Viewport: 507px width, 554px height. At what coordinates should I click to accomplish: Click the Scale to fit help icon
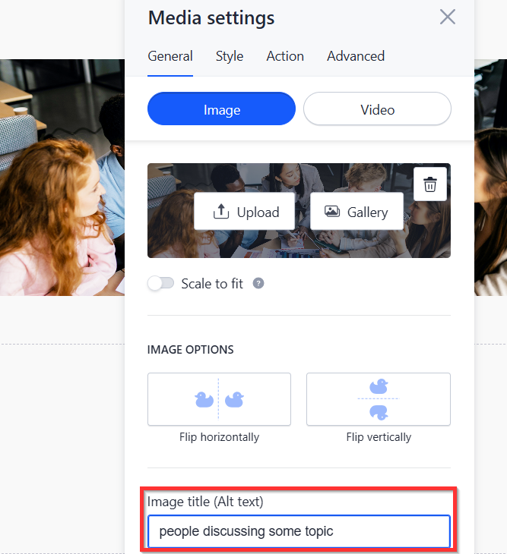point(258,283)
